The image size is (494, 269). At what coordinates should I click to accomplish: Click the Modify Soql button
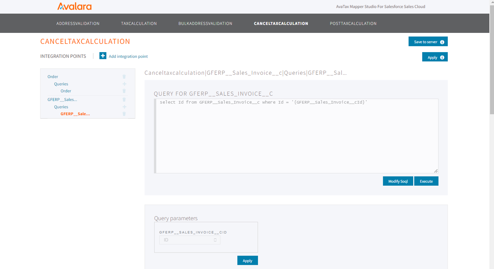(x=398, y=181)
